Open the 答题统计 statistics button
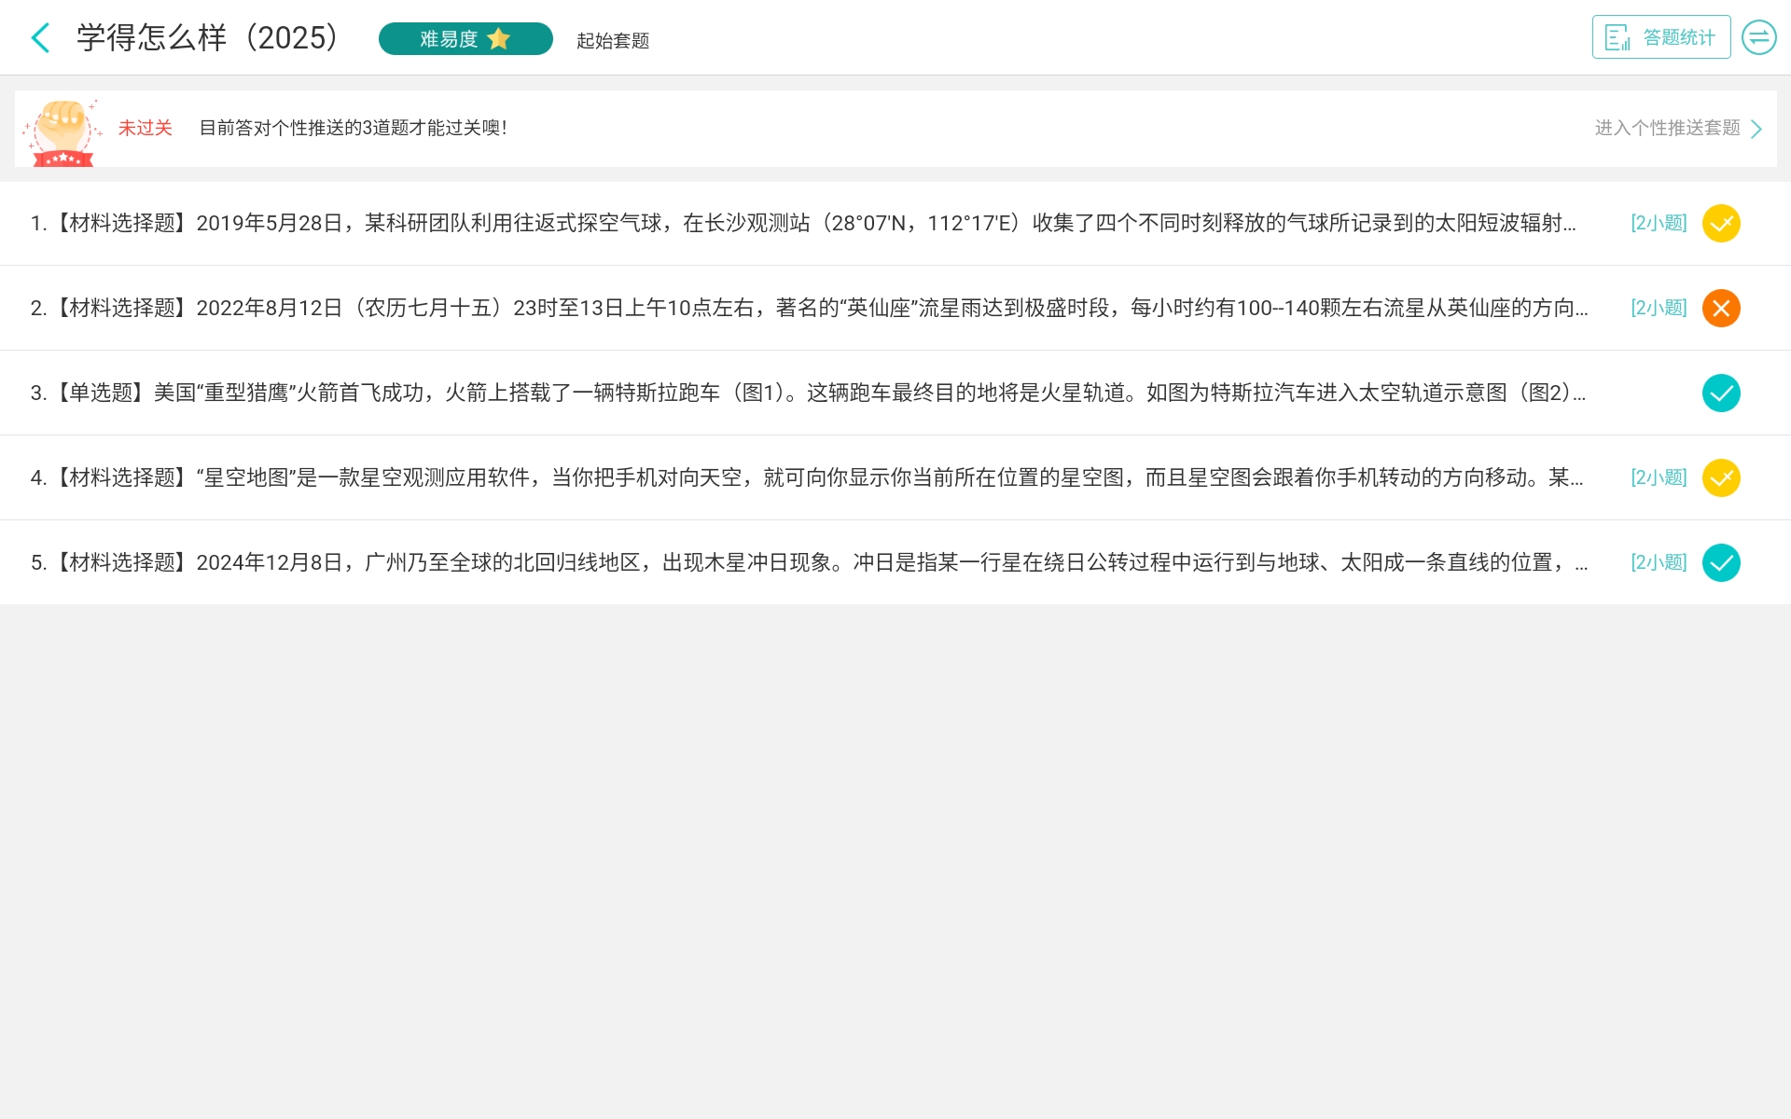This screenshot has height=1119, width=1791. pyautogui.click(x=1660, y=37)
